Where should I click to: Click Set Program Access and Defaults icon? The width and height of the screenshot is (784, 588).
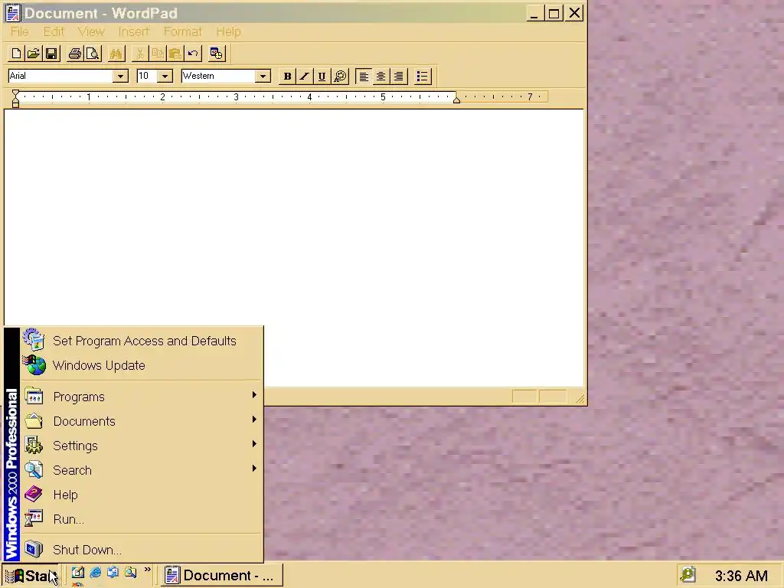tap(34, 340)
